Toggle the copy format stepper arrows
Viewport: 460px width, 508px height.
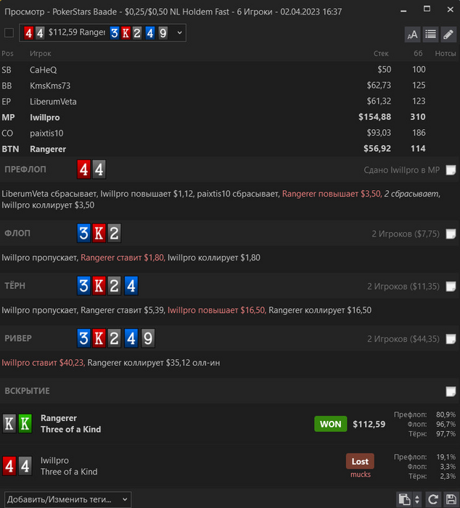pos(417,499)
